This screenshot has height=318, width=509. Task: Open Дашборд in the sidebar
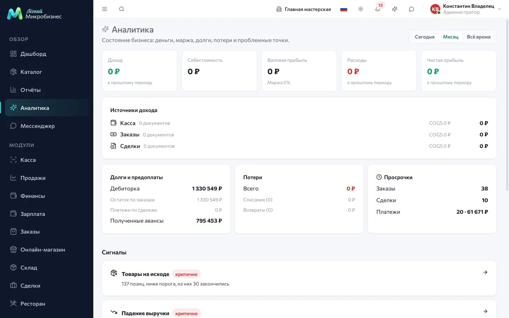(x=47, y=54)
